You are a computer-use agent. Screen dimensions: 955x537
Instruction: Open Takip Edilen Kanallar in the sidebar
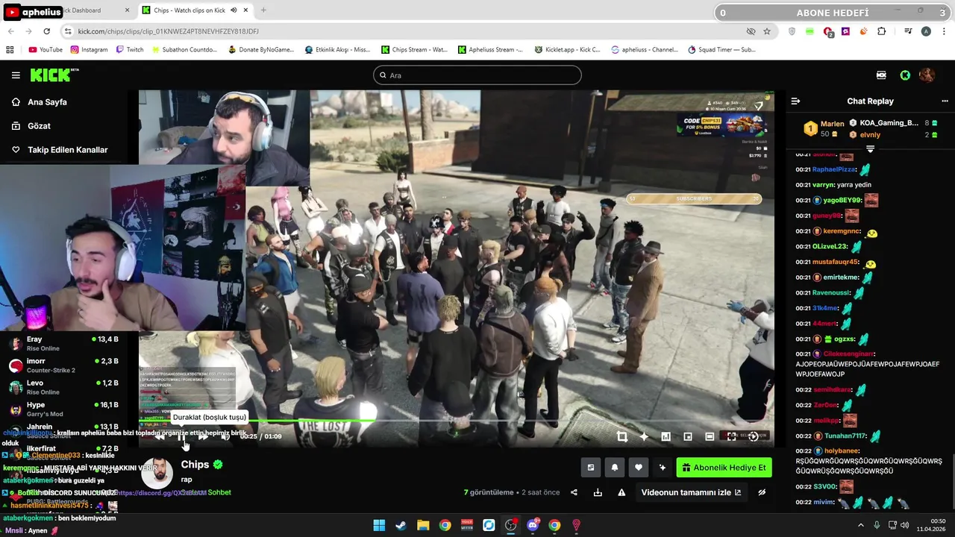(67, 150)
